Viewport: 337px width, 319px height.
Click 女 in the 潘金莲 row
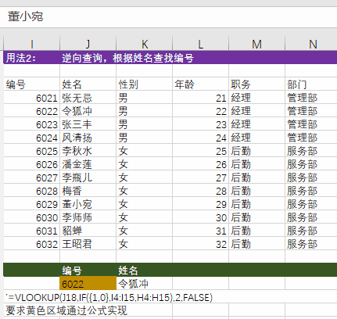145,164
